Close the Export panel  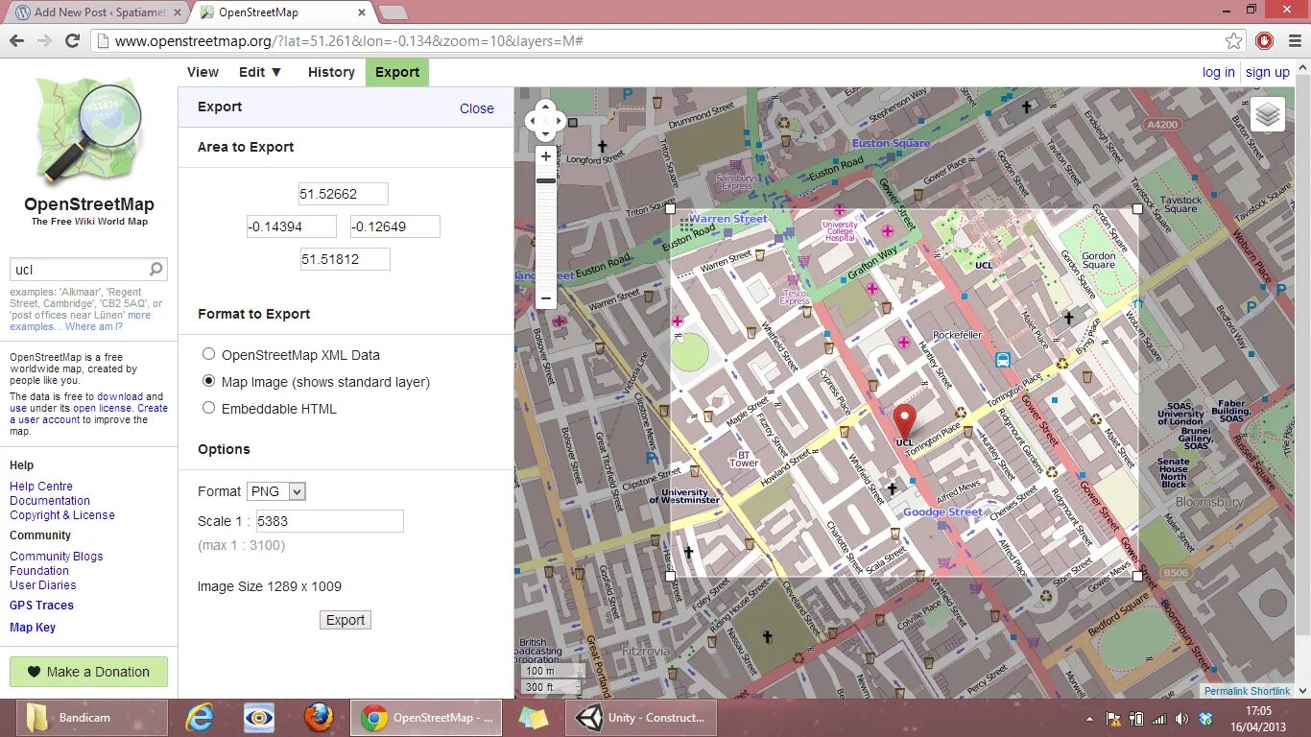(477, 108)
